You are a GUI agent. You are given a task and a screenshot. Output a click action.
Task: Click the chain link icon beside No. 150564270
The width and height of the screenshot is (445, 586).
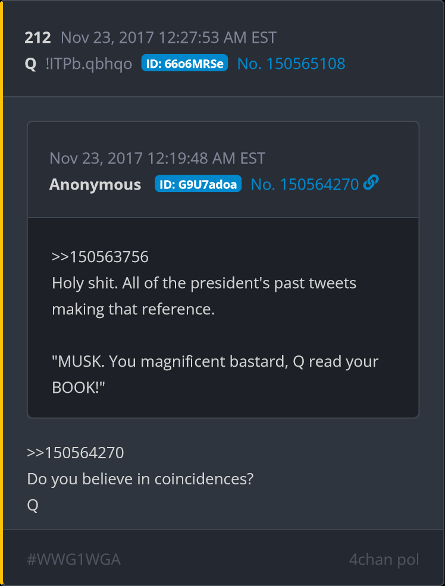tap(371, 184)
